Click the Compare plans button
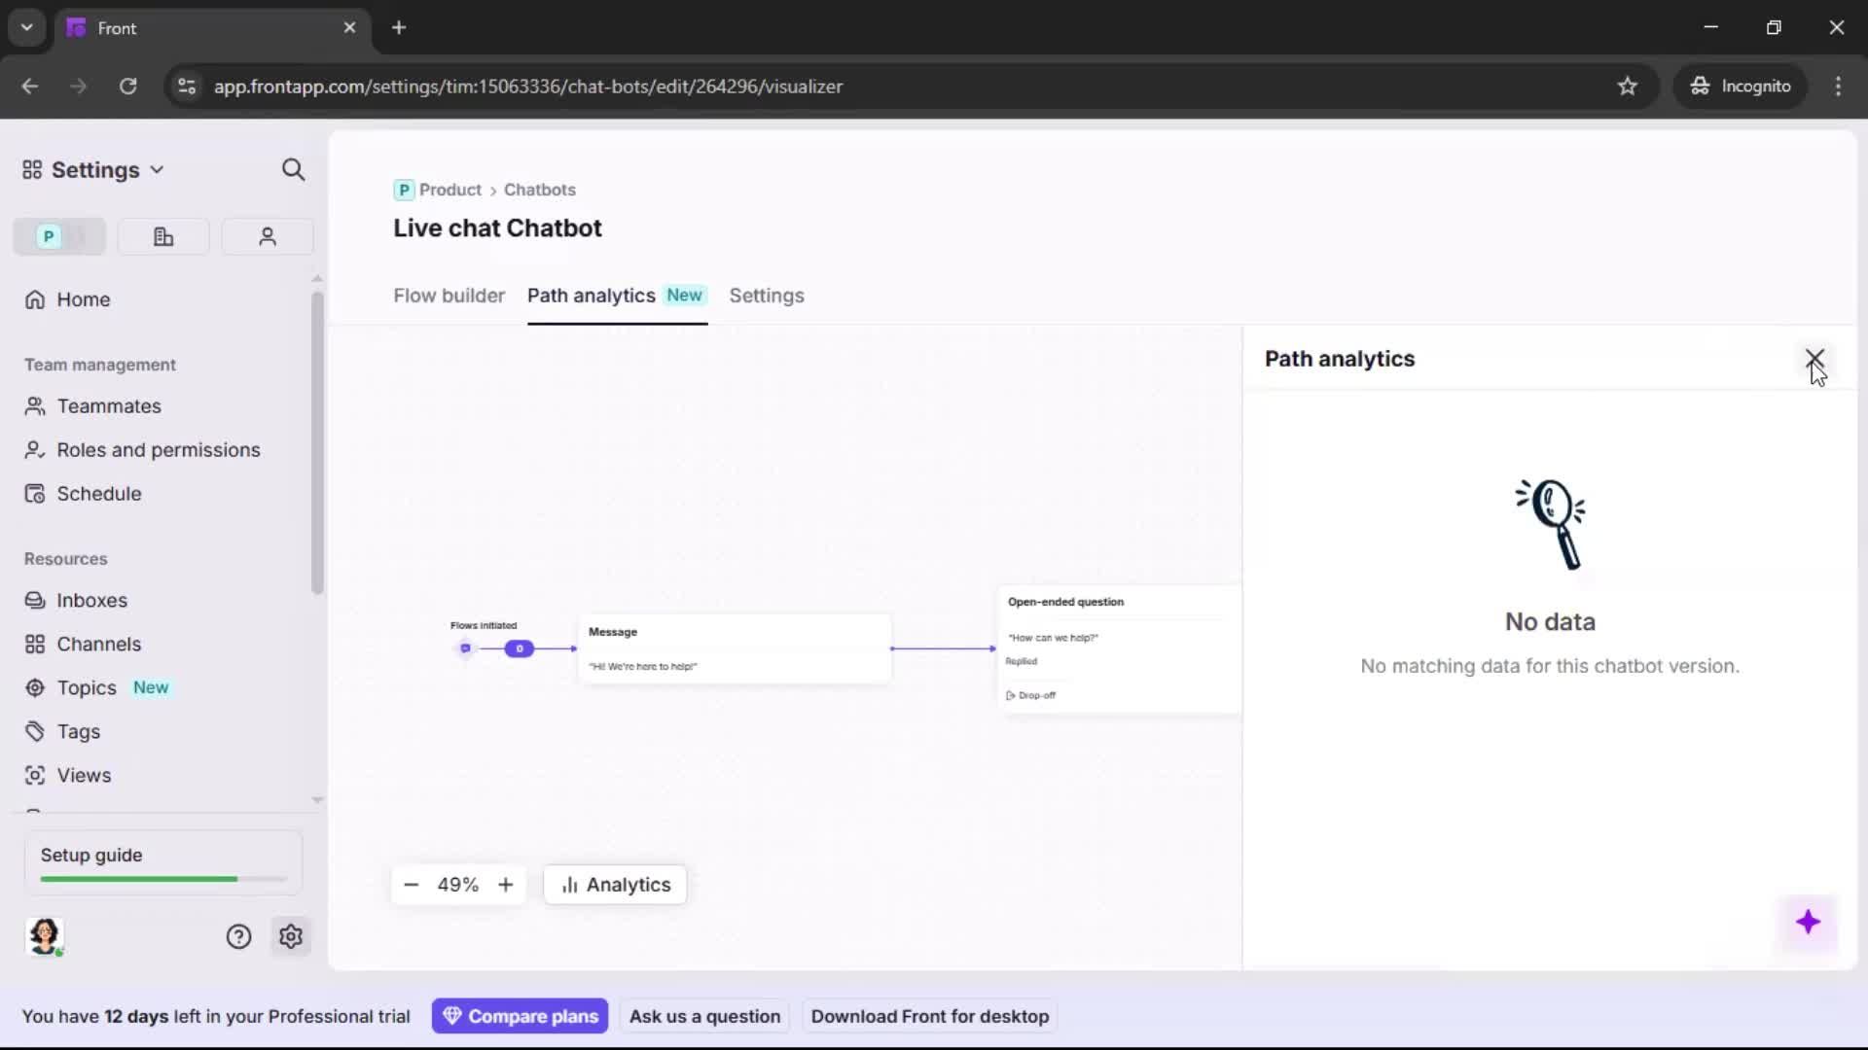 [520, 1015]
